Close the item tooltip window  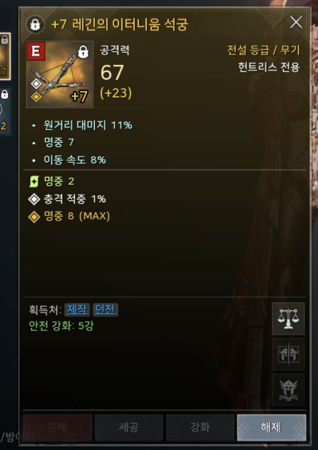296,22
